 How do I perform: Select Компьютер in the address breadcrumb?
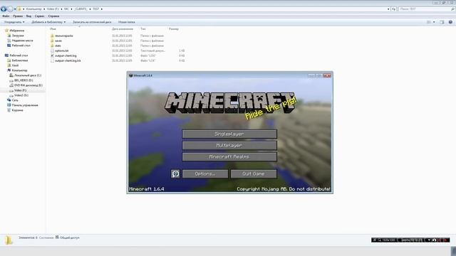tap(33, 9)
